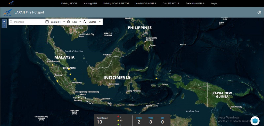This screenshot has height=126, width=264.
Task: Click the small LAPAN logo in top bar
Action: 11,3
